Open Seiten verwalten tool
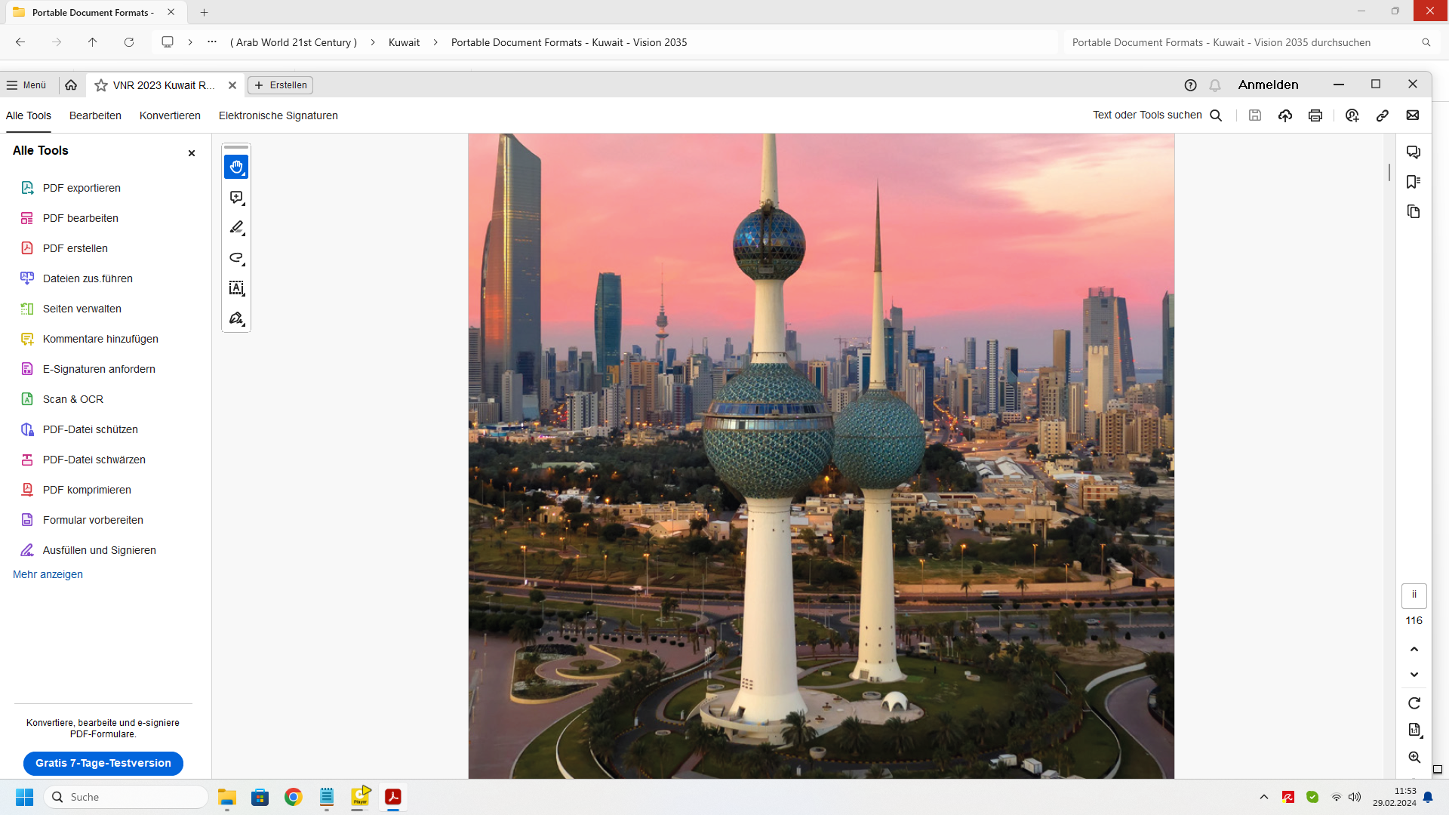1449x815 pixels. point(82,309)
